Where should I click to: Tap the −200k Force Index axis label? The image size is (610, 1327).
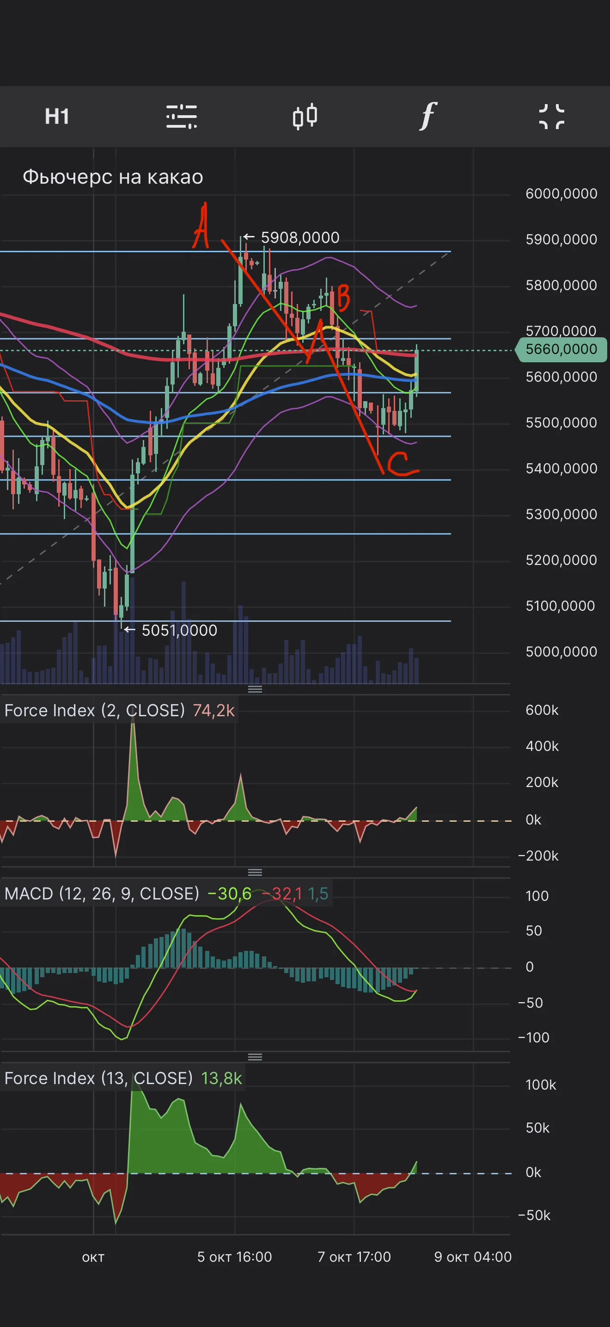(x=538, y=856)
